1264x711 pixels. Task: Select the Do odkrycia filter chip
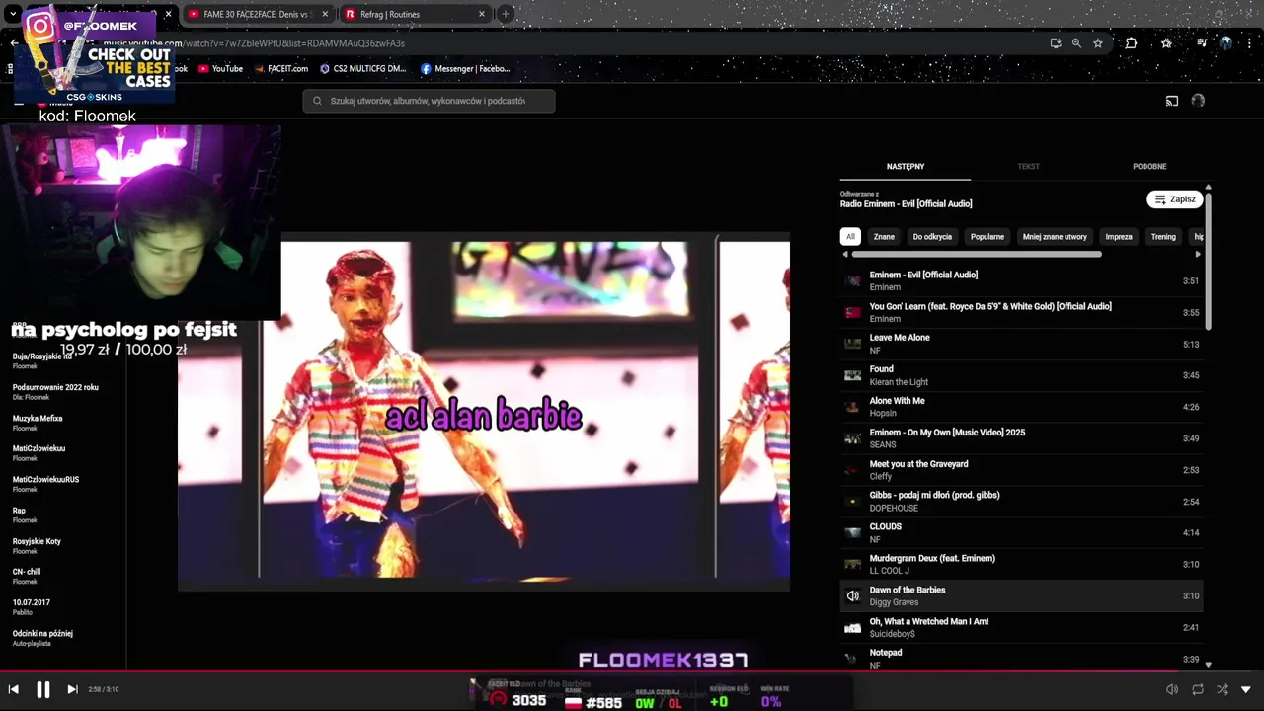[932, 237]
